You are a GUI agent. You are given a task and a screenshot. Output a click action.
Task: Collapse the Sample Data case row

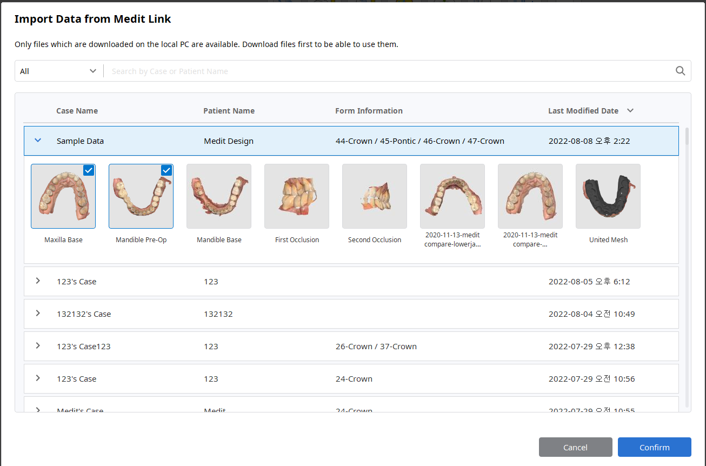[38, 140]
